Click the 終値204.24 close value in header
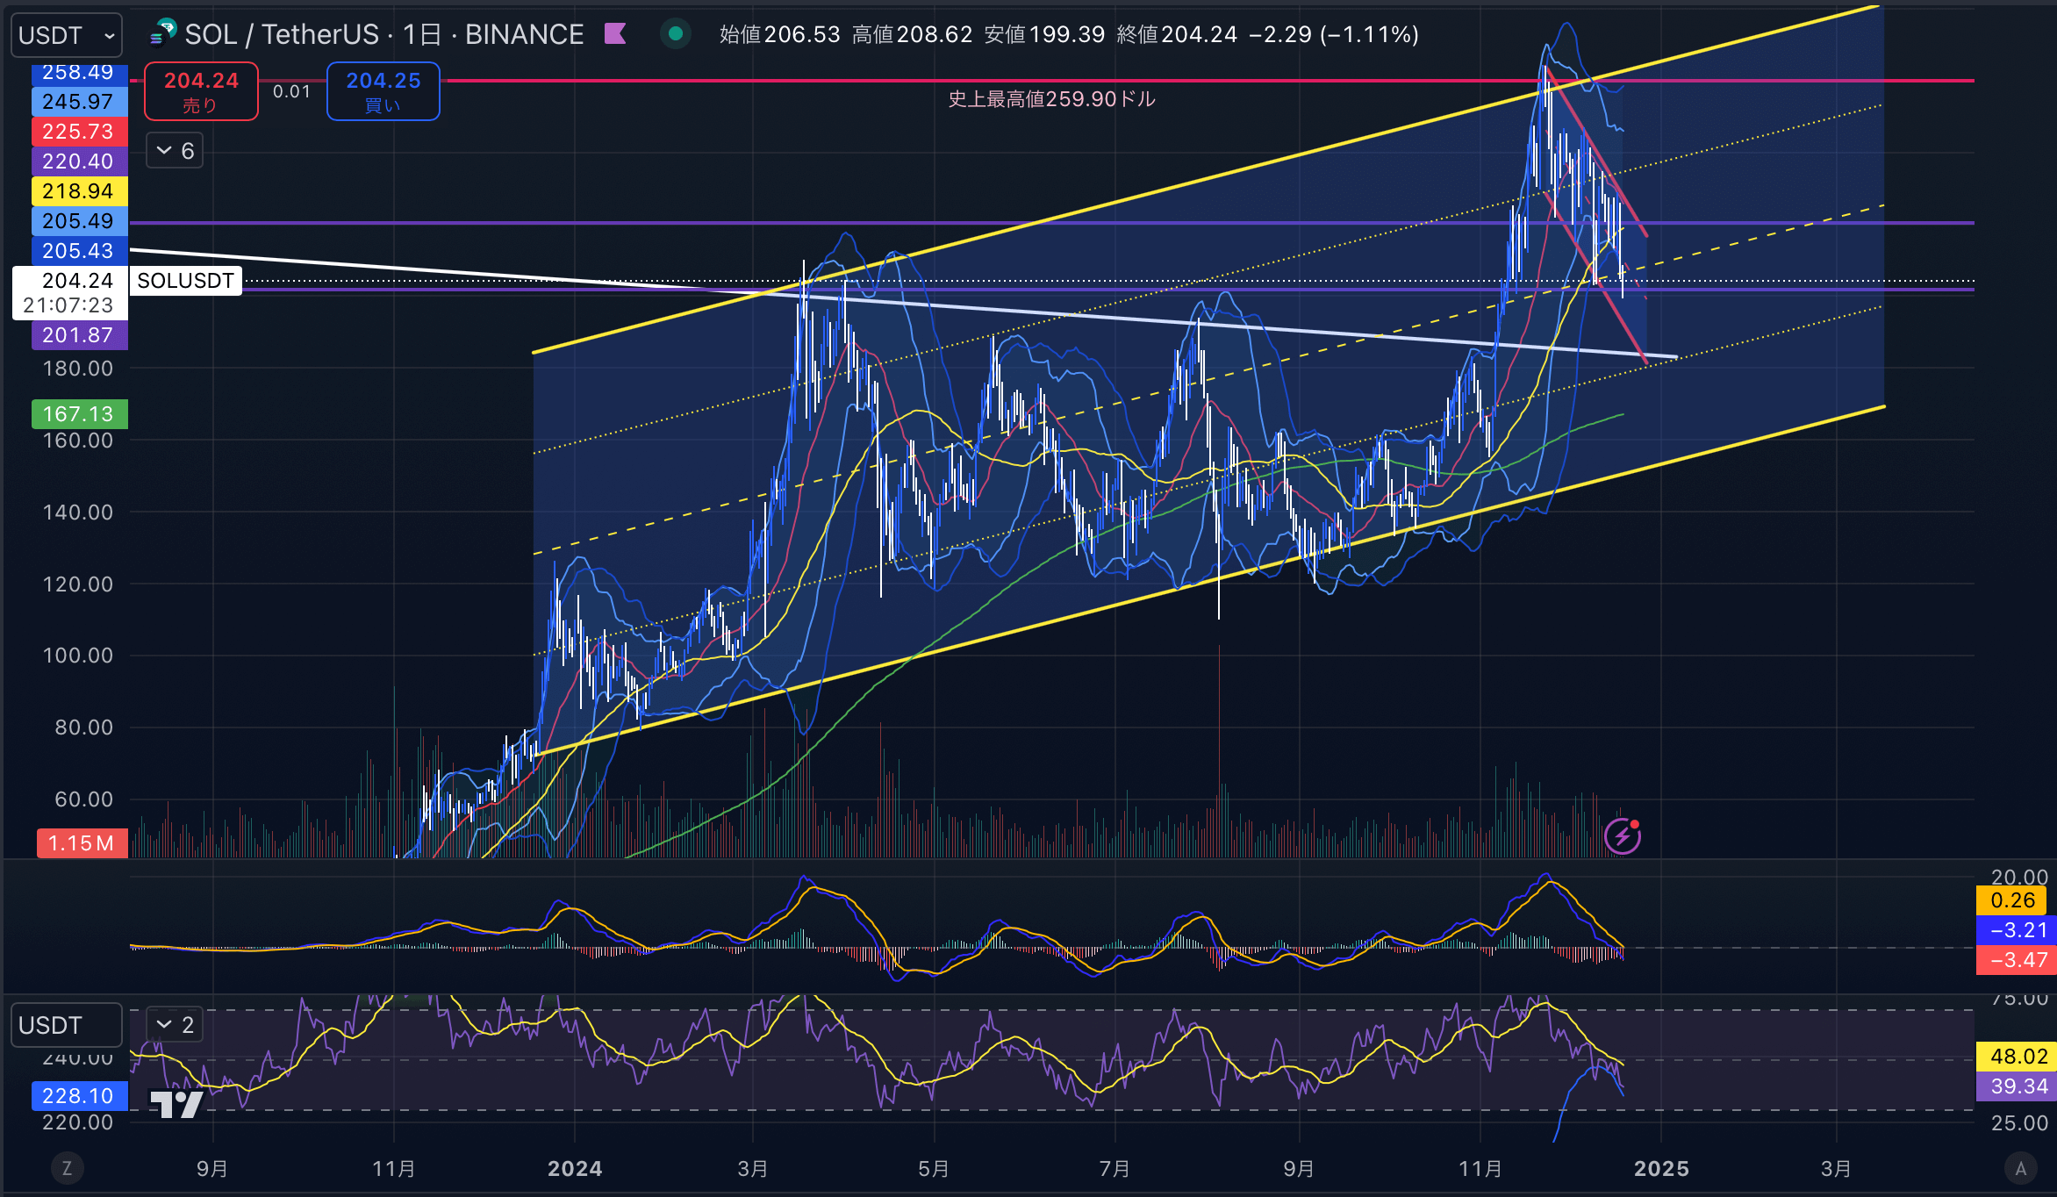 click(1177, 34)
